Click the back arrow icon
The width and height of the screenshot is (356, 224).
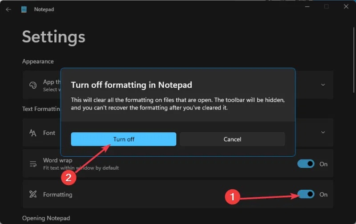pos(8,9)
